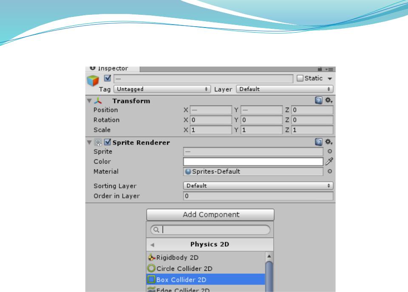408x292 pixels.
Task: Click the Rotation X field
Action: (x=211, y=120)
